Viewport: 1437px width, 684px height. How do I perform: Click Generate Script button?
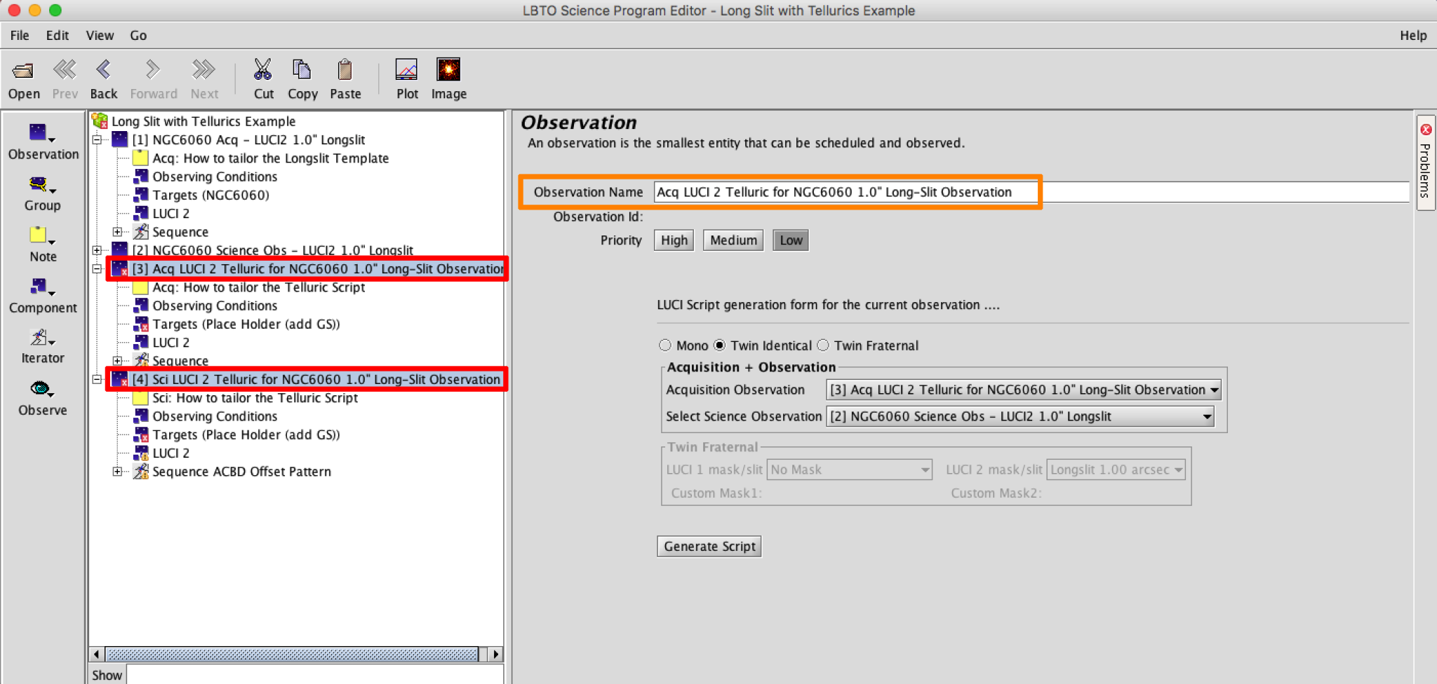709,547
